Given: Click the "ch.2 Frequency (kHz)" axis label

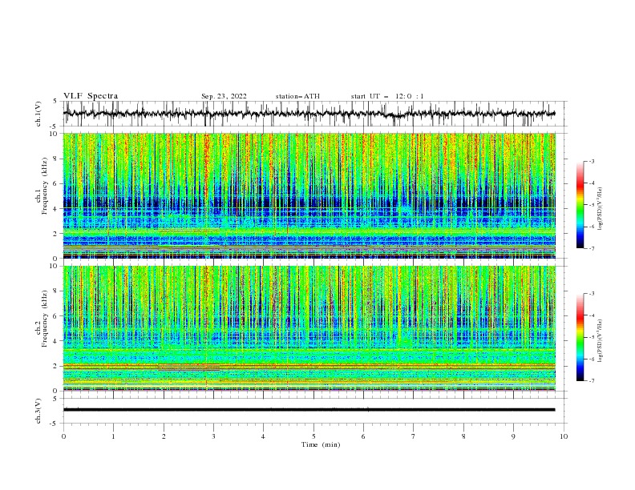Looking at the screenshot, I should tap(42, 319).
